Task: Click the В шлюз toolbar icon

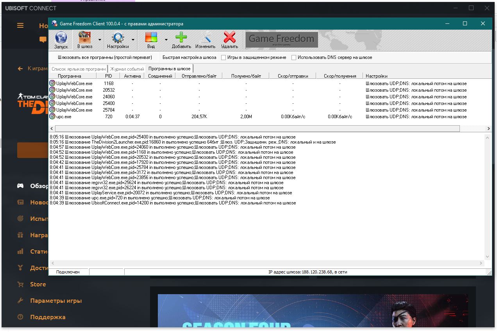Action: coord(85,38)
